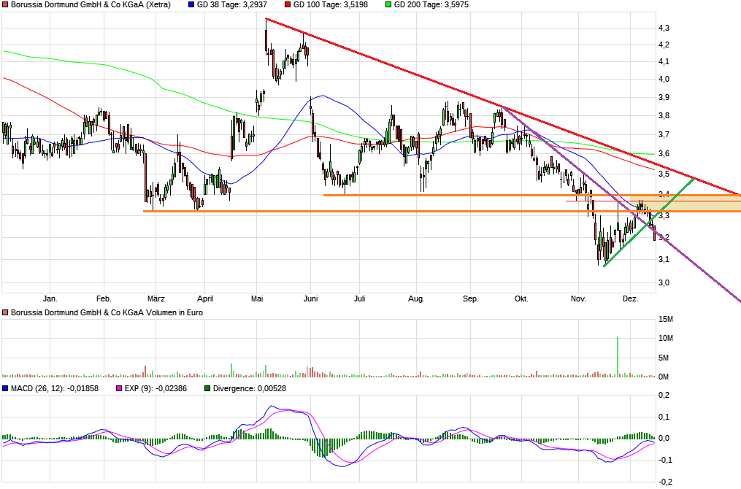Select the GD 100 Tage: 3,5198 label

(330, 4)
